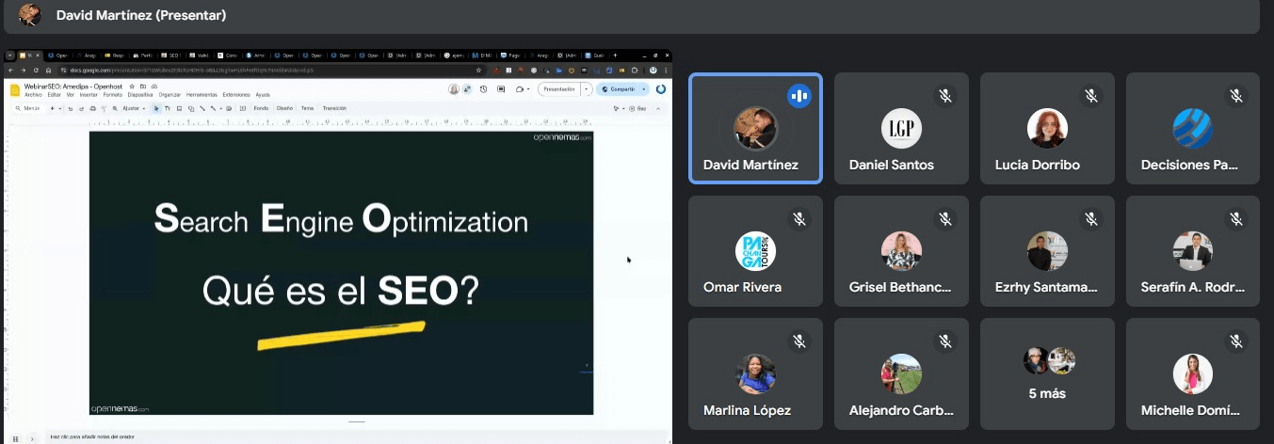Click the Fondo button in toolbar
Viewport: 1274px width, 444px height.
(261, 108)
